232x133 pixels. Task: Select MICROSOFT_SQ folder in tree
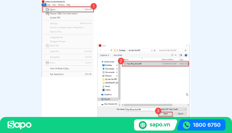(112, 83)
